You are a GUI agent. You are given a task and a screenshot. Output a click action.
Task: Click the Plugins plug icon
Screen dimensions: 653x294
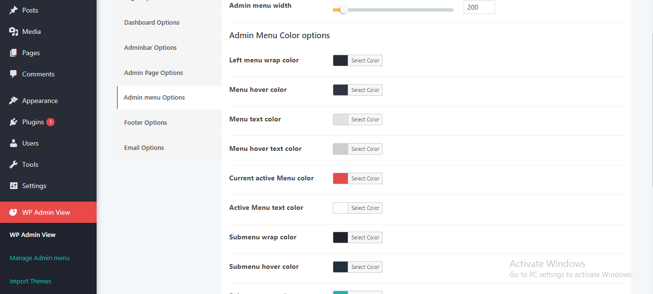[14, 122]
